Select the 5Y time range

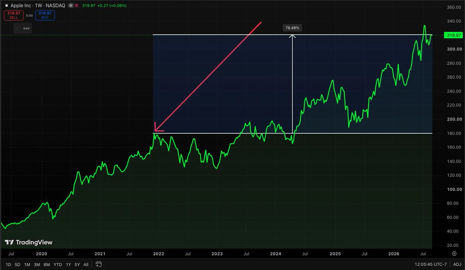pyautogui.click(x=77, y=265)
